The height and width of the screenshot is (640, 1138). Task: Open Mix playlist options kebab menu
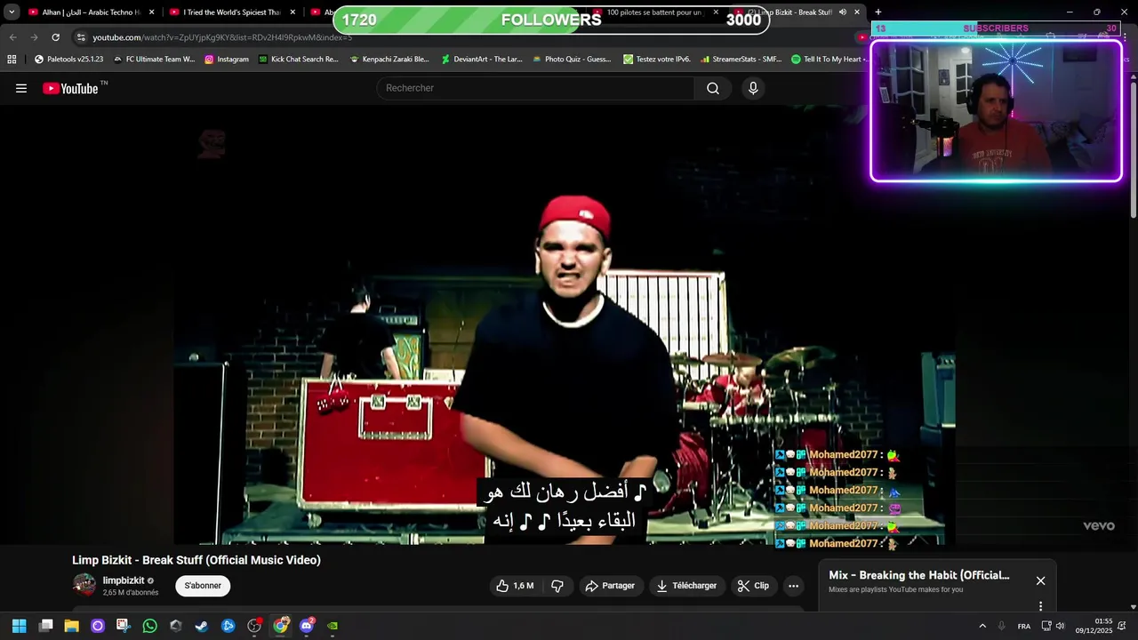[1040, 606]
